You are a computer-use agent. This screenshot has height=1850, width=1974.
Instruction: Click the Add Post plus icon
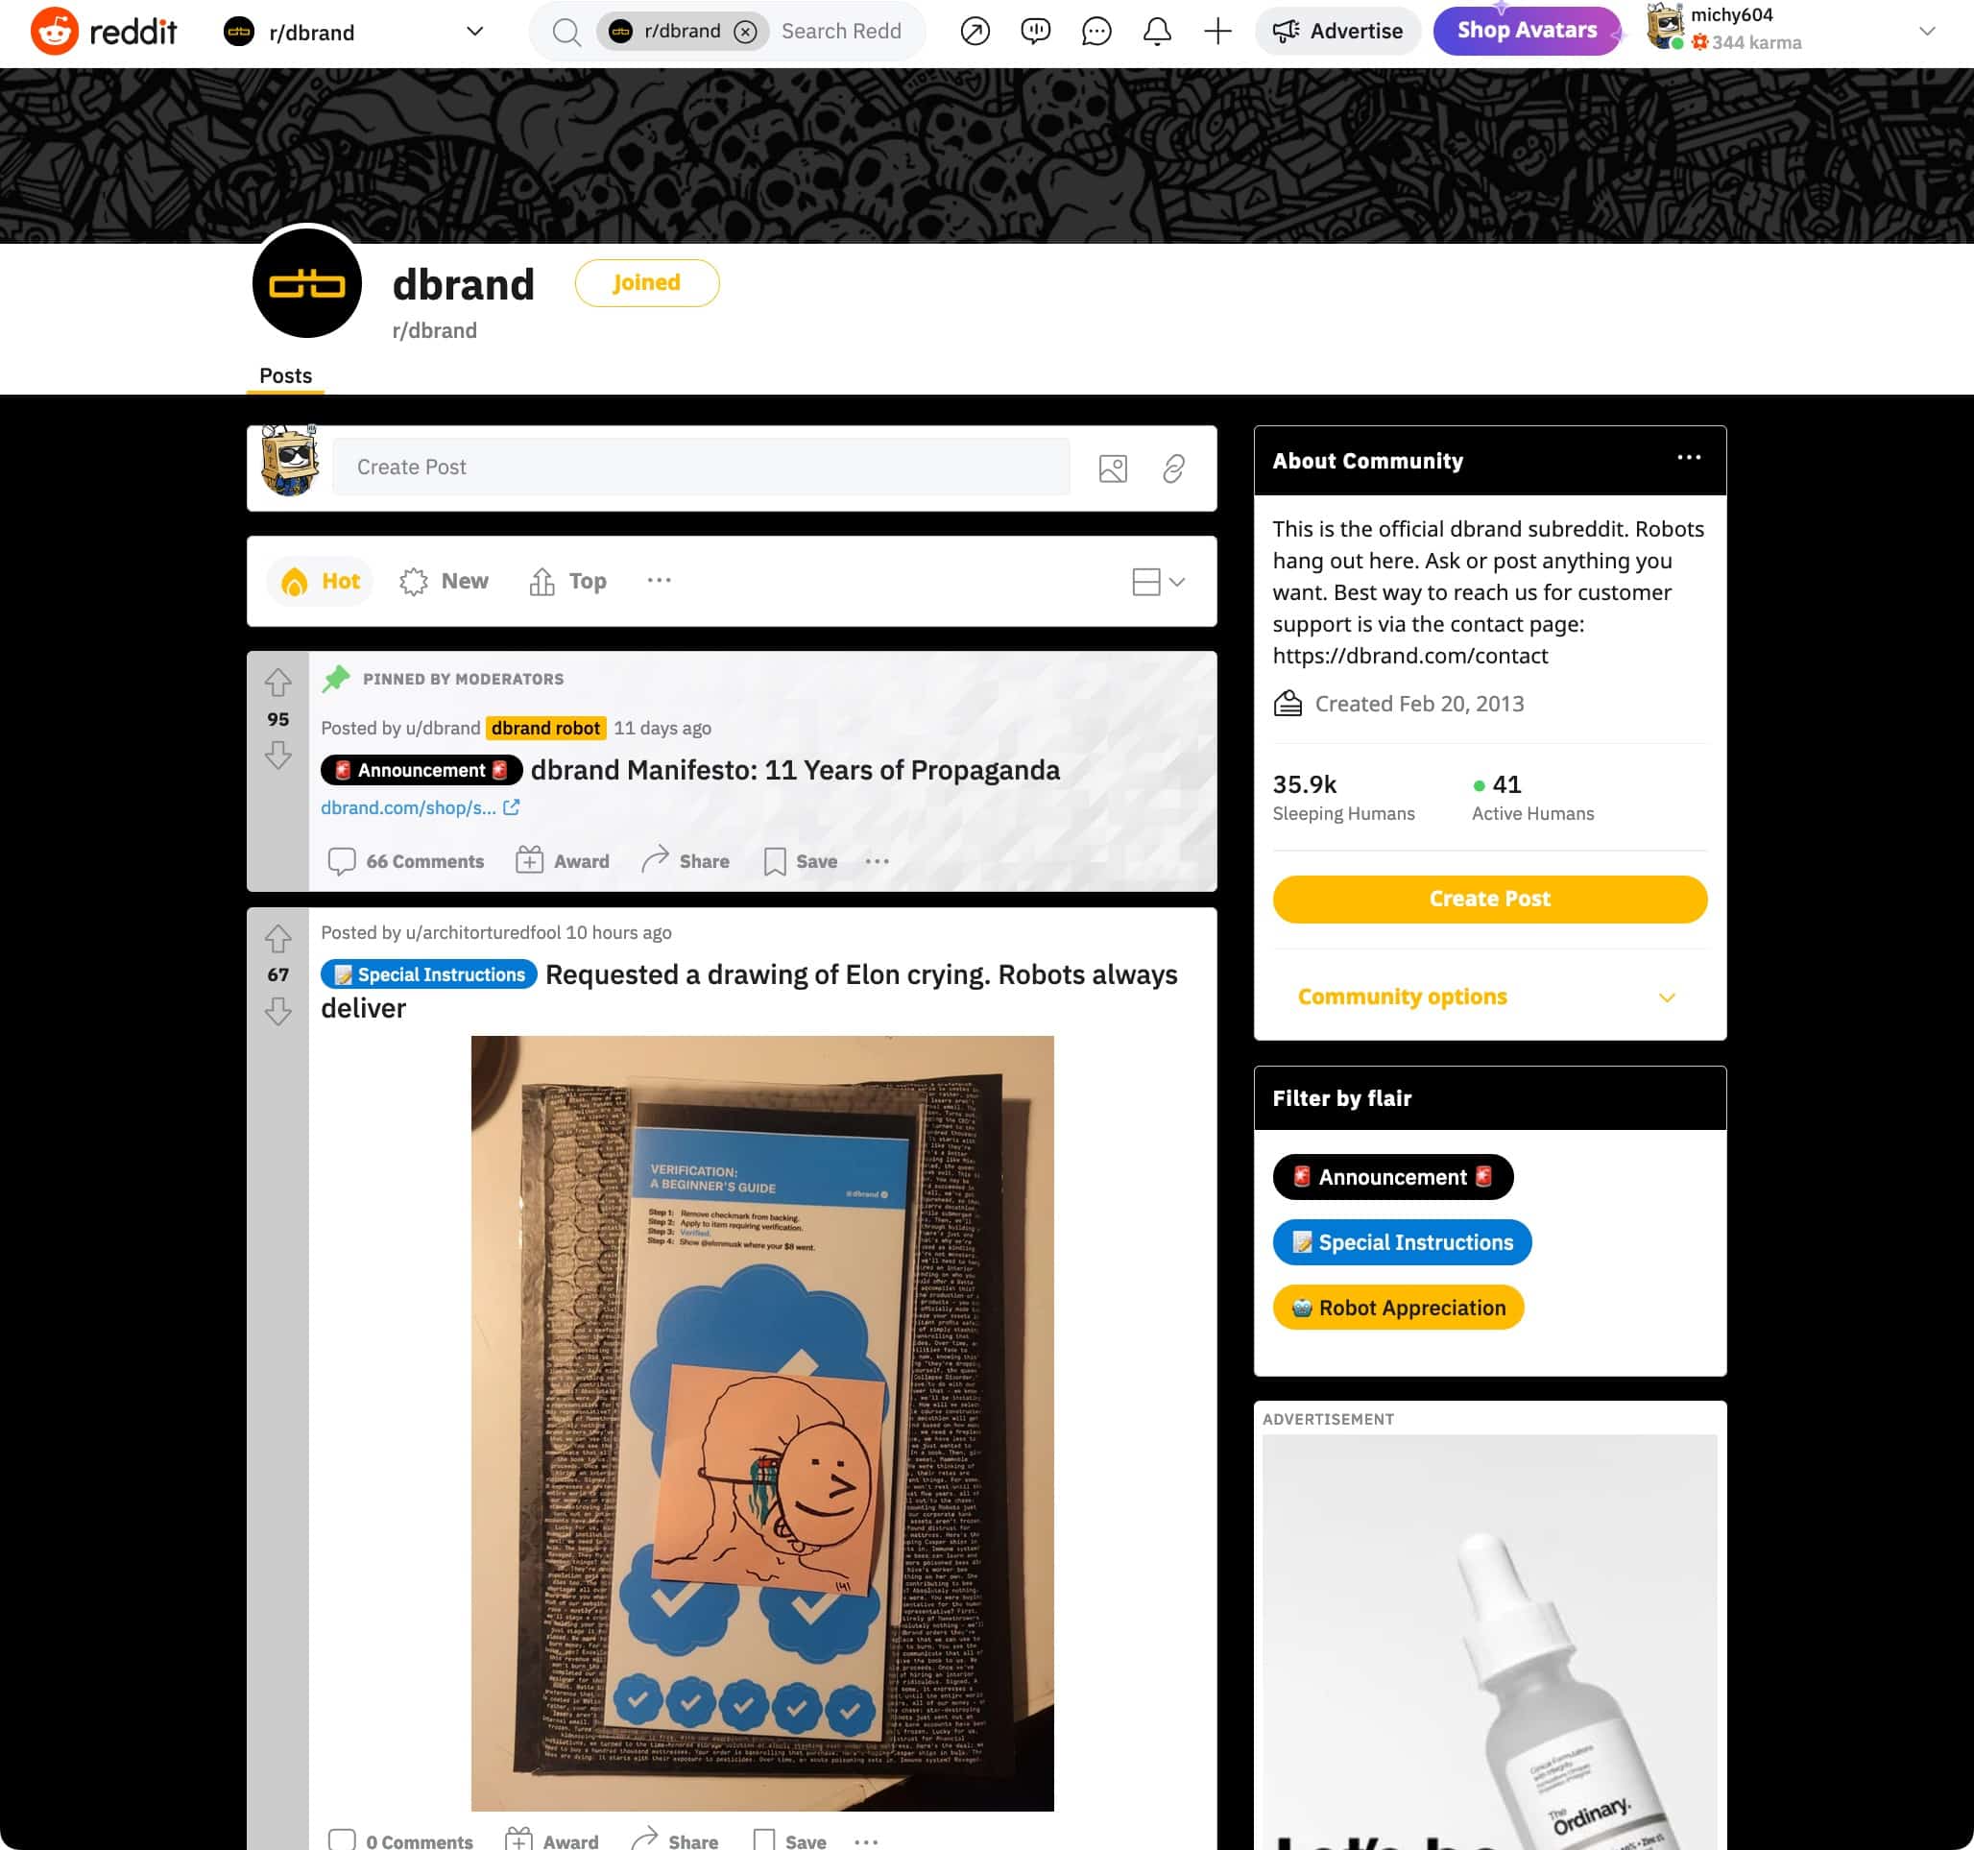pyautogui.click(x=1219, y=32)
